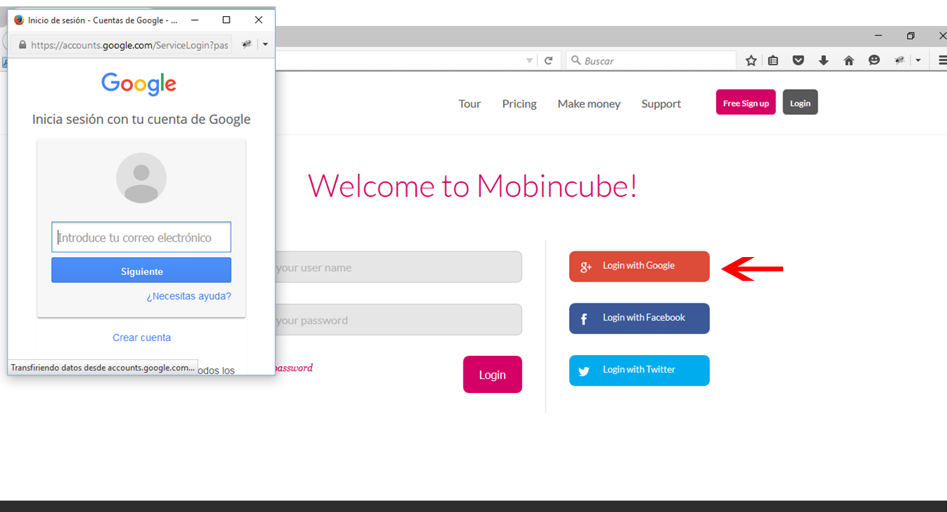
Task: Click the password input field on Mobincube
Action: tap(398, 319)
